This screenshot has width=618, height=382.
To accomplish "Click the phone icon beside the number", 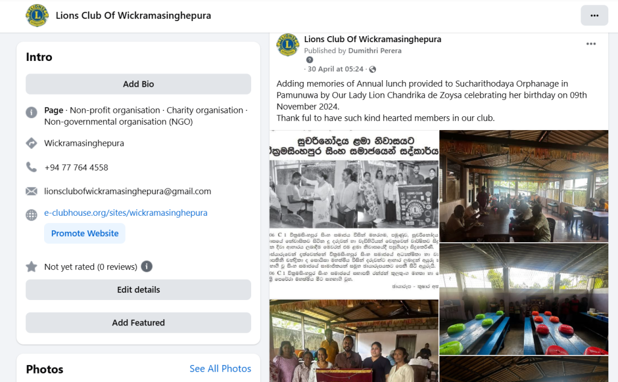I will coord(31,167).
